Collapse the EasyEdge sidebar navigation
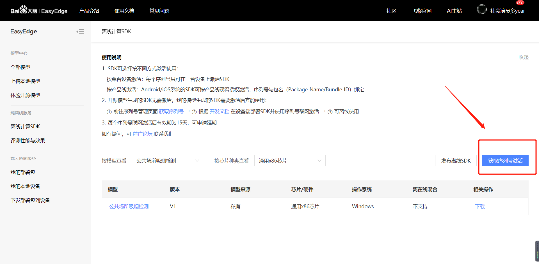The height and width of the screenshot is (264, 539). click(80, 31)
